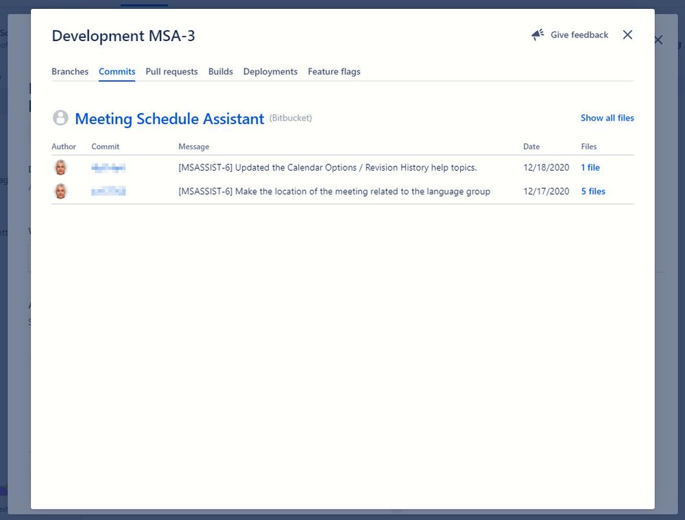Click the Give feedback label
The image size is (685, 520).
[579, 35]
